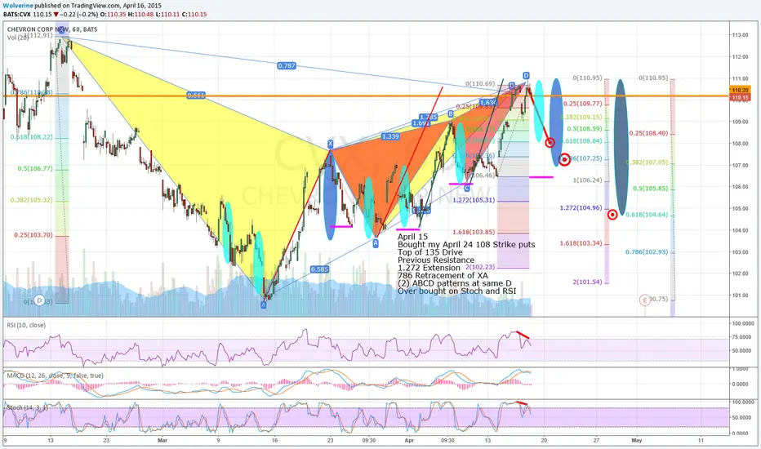The width and height of the screenshot is (761, 449).
Task: Select the 1.785 ratio label
Action: [428, 117]
